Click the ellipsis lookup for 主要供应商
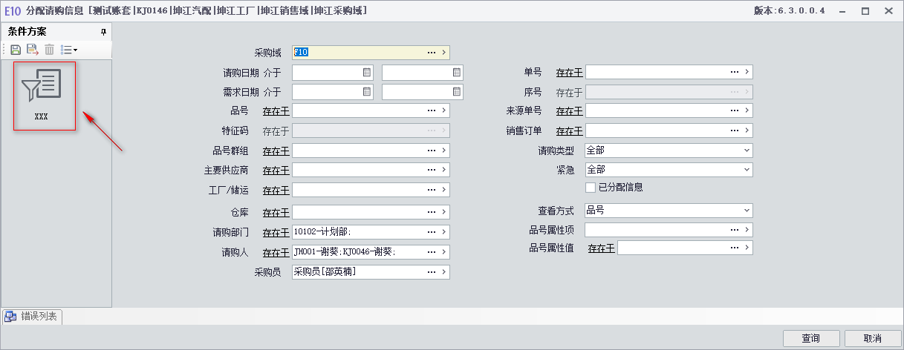Image resolution: width=904 pixels, height=350 pixels. click(x=432, y=171)
